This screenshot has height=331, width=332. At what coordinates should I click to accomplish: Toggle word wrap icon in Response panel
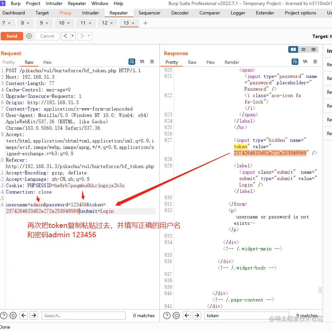[295, 62]
